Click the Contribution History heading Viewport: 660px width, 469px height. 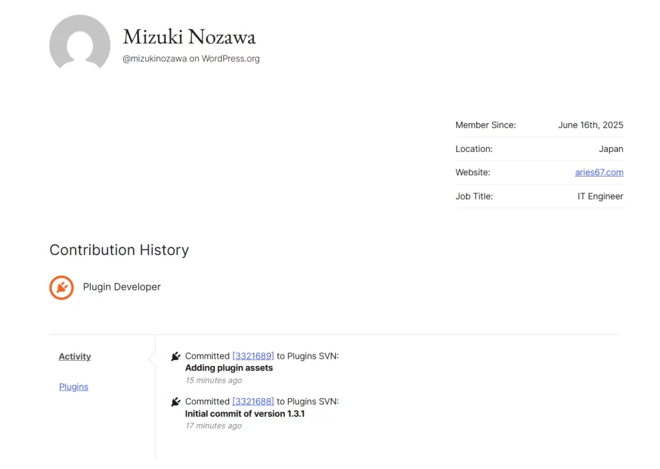click(119, 250)
